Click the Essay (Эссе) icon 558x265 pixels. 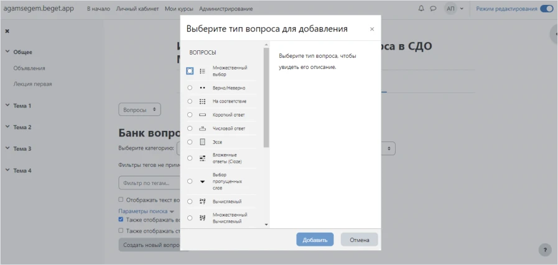203,142
